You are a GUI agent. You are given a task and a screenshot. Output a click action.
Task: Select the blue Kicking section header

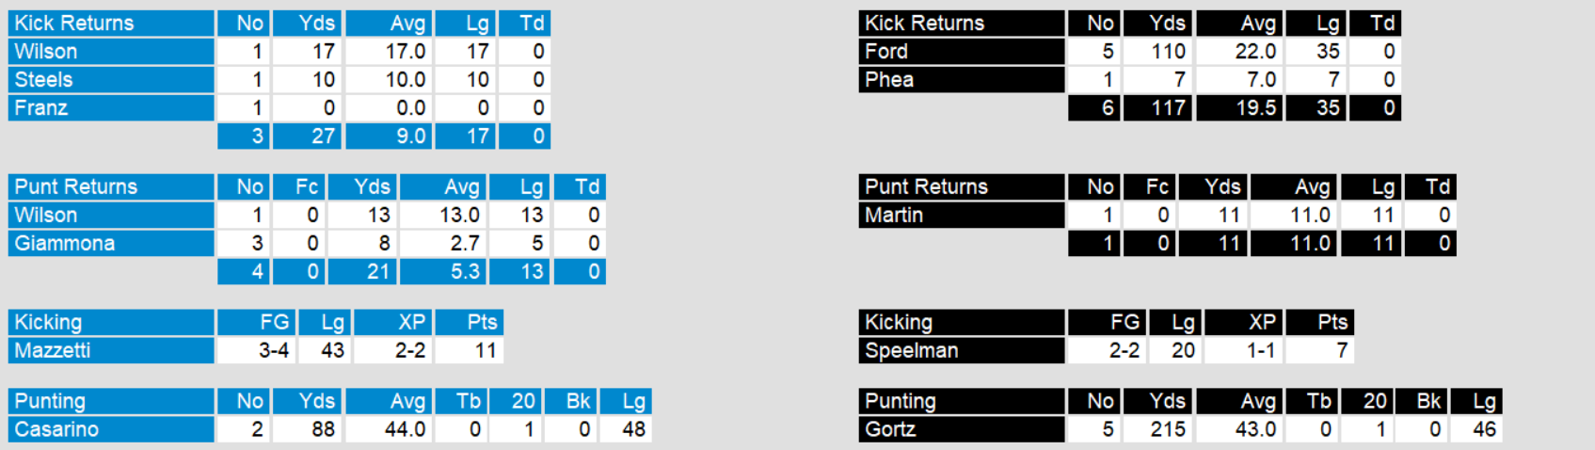click(111, 322)
